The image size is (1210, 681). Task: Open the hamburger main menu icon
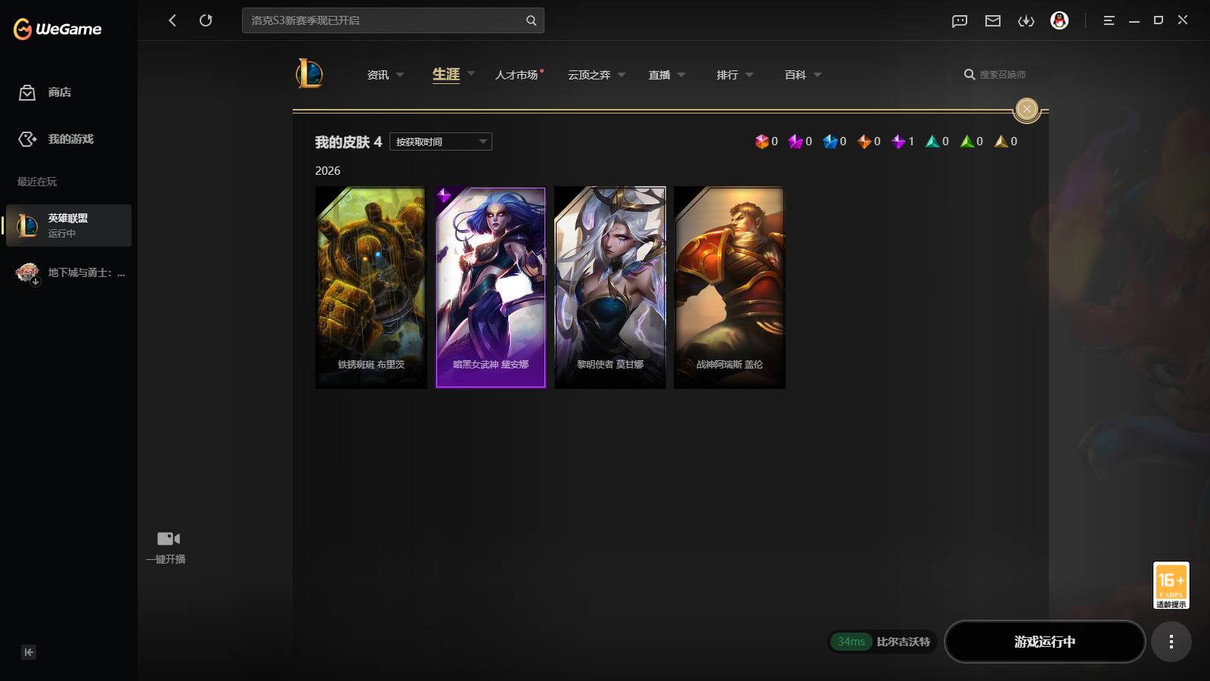pyautogui.click(x=1109, y=20)
